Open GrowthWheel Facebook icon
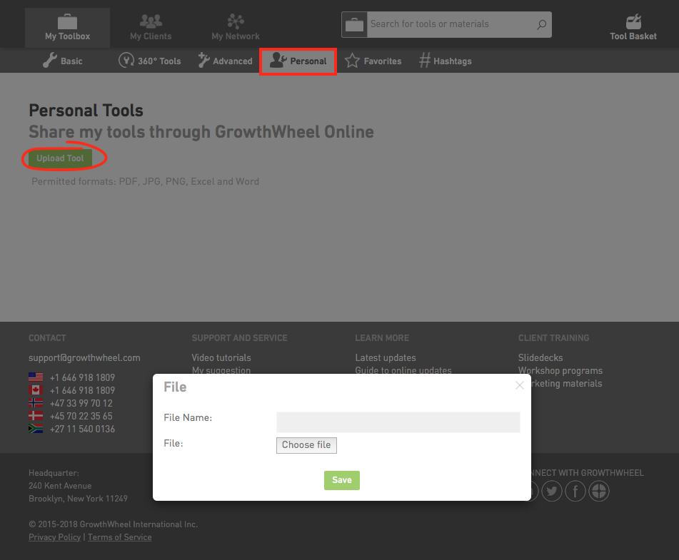Image resolution: width=679 pixels, height=560 pixels. pyautogui.click(x=575, y=492)
